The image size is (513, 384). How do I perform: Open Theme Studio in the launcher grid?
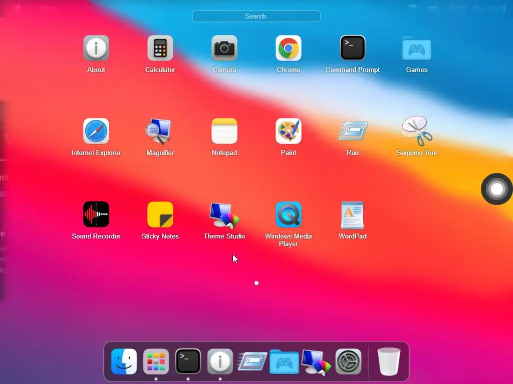(x=224, y=215)
